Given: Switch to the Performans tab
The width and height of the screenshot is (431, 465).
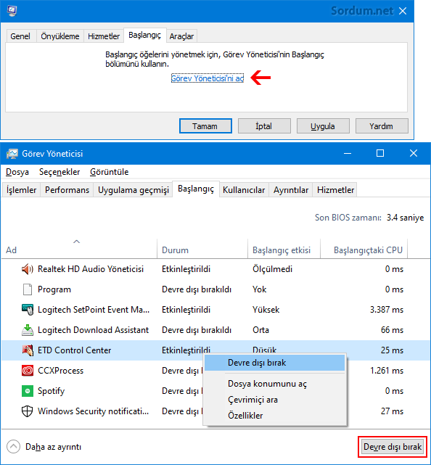Looking at the screenshot, I should coord(67,190).
